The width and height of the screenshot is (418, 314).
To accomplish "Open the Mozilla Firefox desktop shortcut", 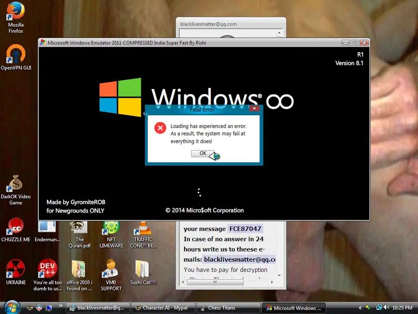I will pos(16,18).
